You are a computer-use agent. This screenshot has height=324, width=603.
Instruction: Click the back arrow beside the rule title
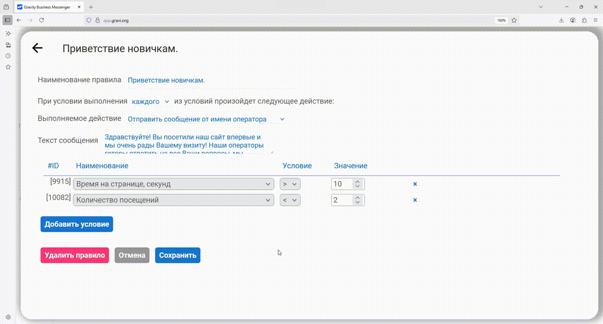(37, 48)
